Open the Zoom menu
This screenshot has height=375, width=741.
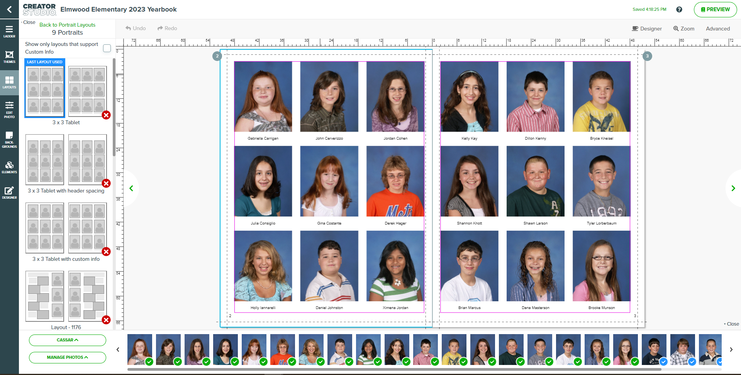(x=683, y=28)
